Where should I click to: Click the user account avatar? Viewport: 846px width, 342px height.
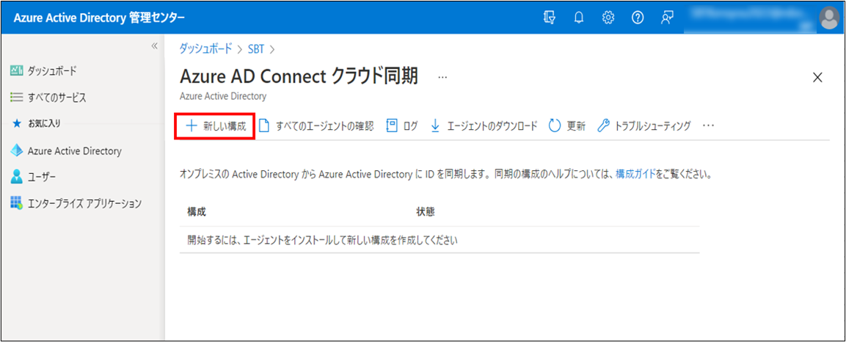coord(829,18)
